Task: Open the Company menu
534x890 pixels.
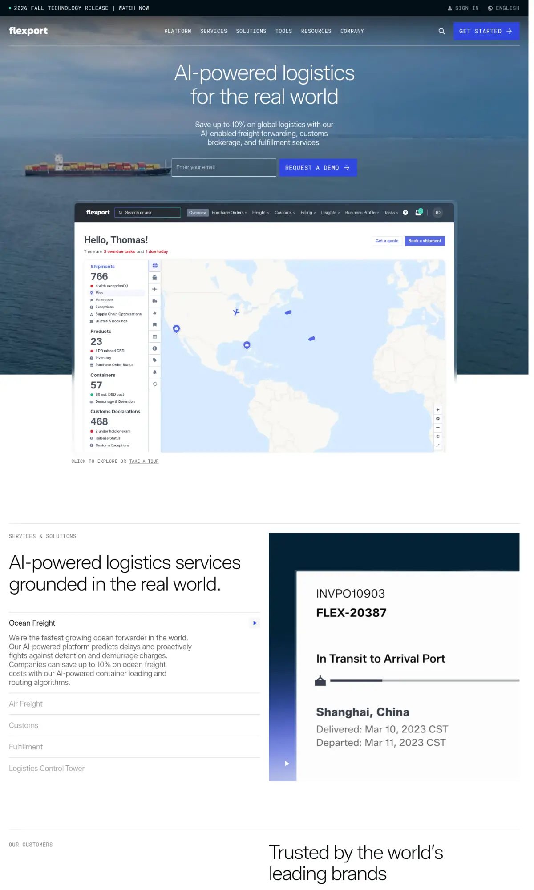Action: coord(352,31)
